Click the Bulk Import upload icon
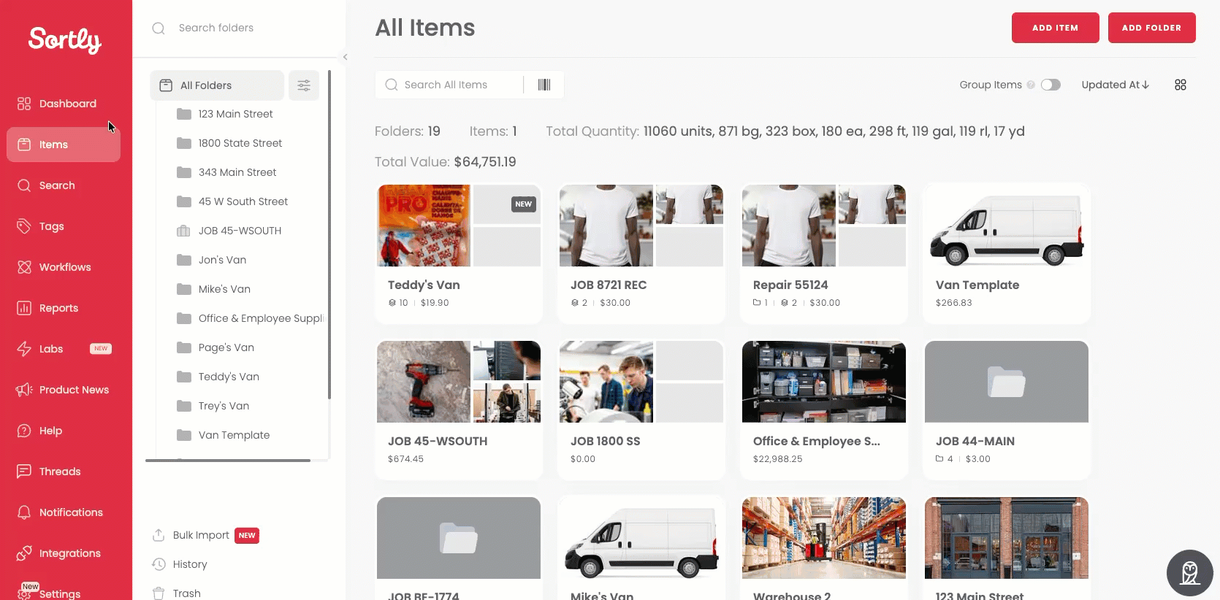The image size is (1220, 600). 159,535
